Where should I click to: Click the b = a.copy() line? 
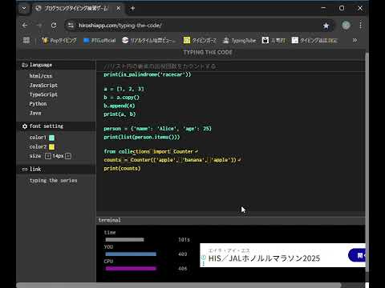click(x=121, y=98)
